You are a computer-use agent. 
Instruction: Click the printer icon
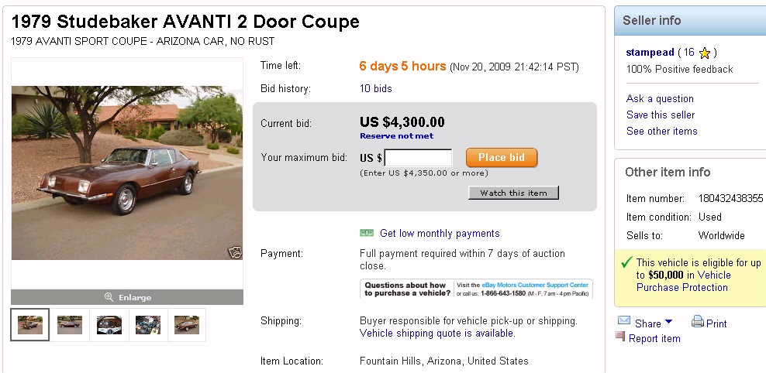coord(697,322)
